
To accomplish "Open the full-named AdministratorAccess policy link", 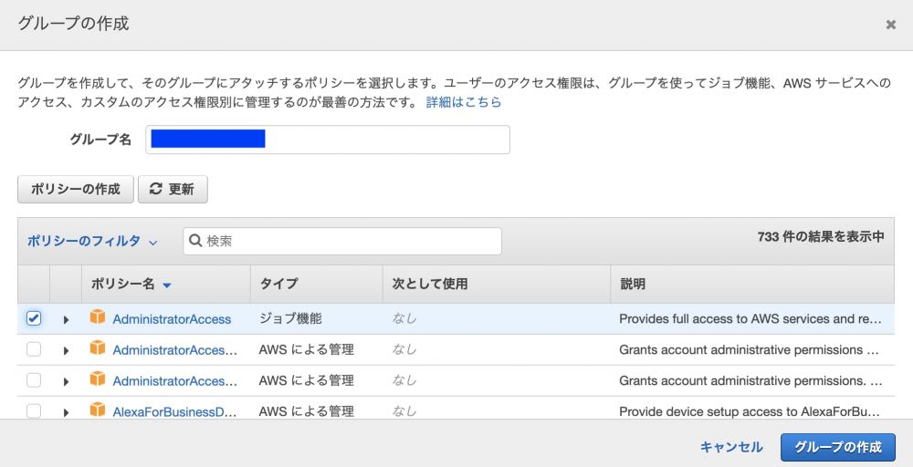I will [x=172, y=319].
